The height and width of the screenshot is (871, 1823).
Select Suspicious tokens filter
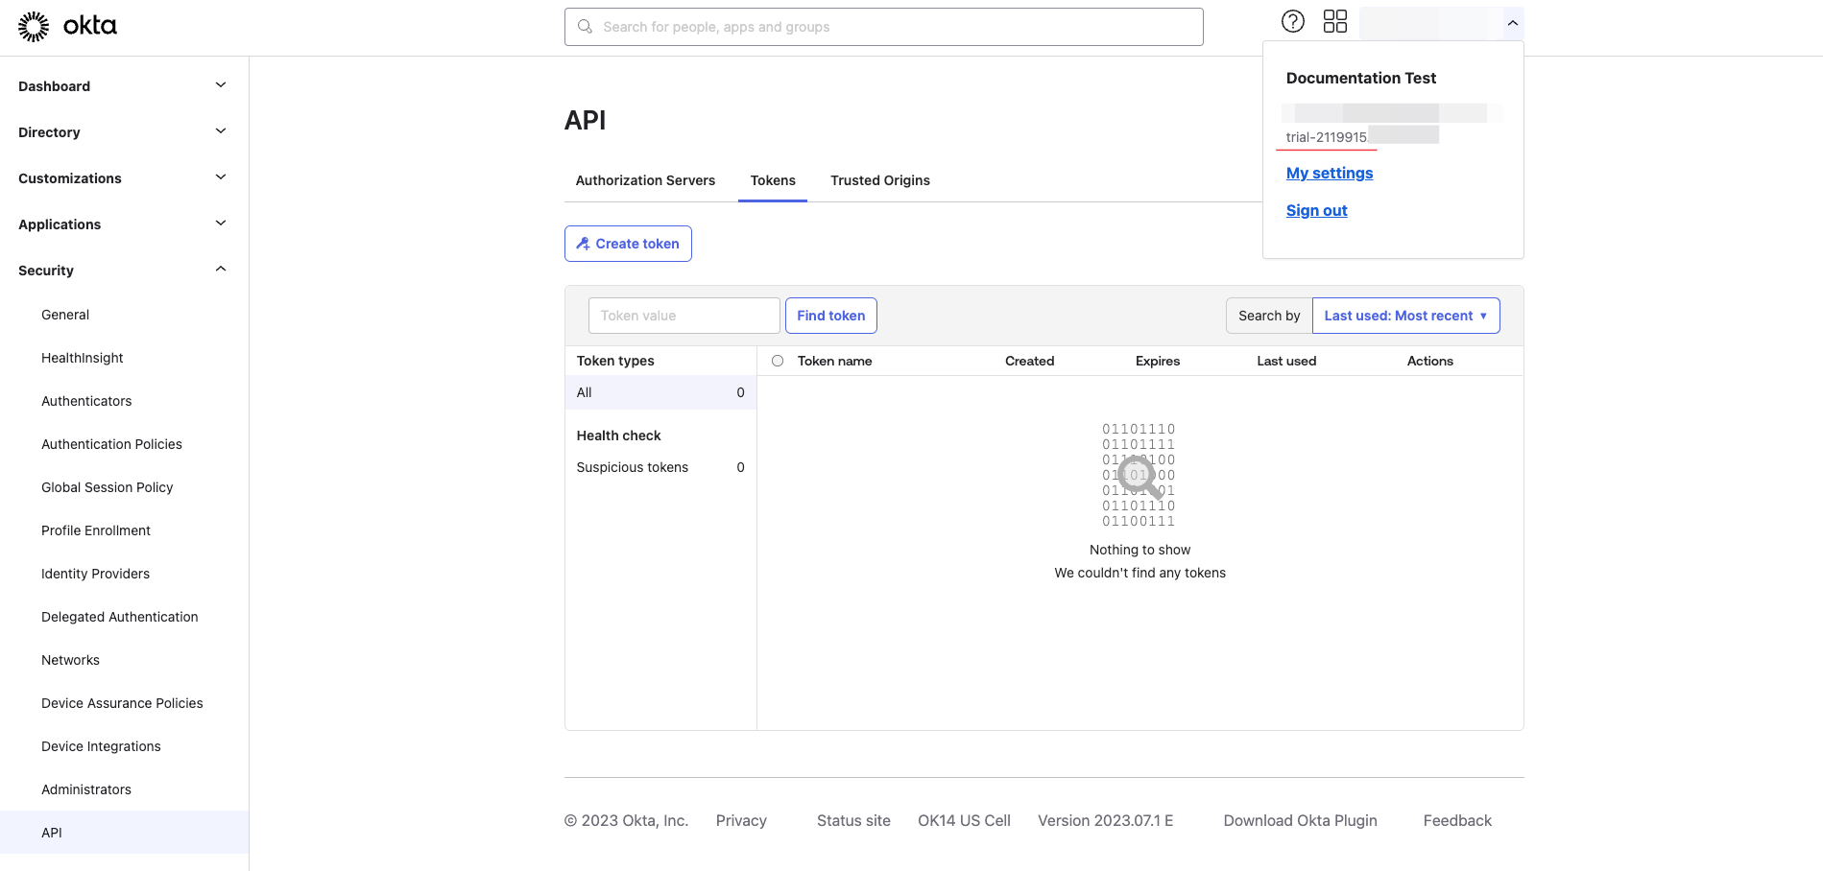click(x=660, y=467)
